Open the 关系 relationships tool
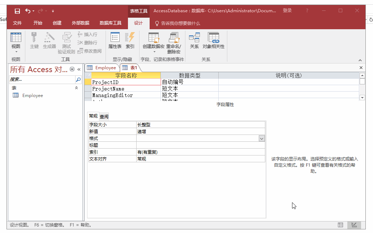The height and width of the screenshot is (233, 373). tap(194, 40)
